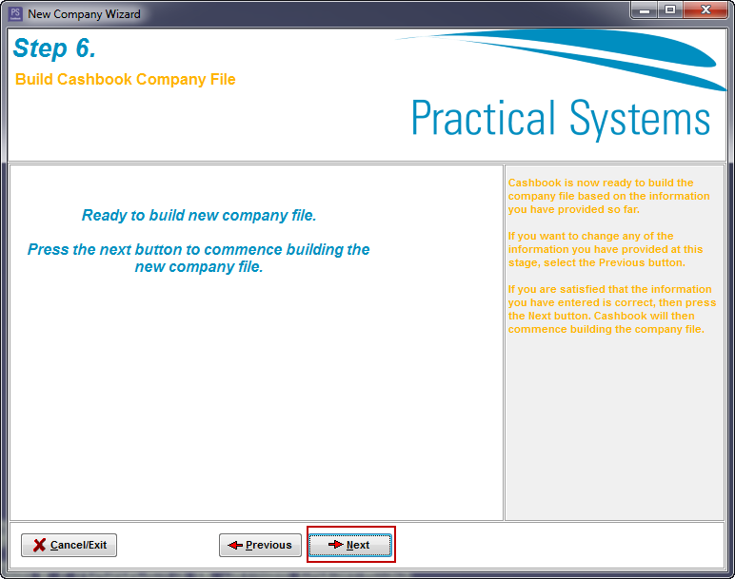Cancel the wizard with the Cancel/Exit button
The image size is (735, 579).
[69, 545]
